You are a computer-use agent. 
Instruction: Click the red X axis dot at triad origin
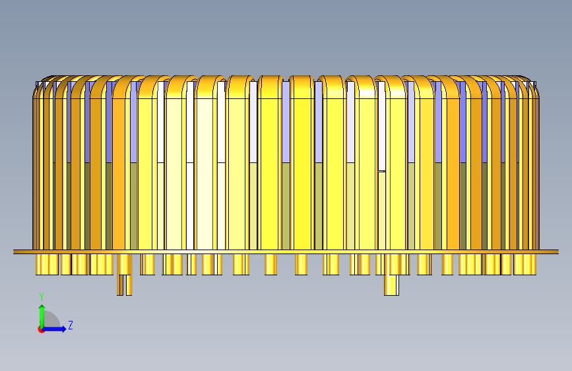[41, 329]
